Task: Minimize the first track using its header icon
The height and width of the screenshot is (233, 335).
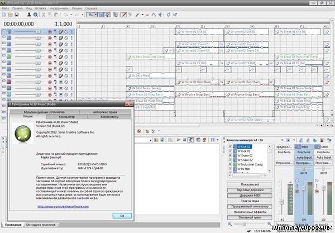Action: pyautogui.click(x=4, y=31)
